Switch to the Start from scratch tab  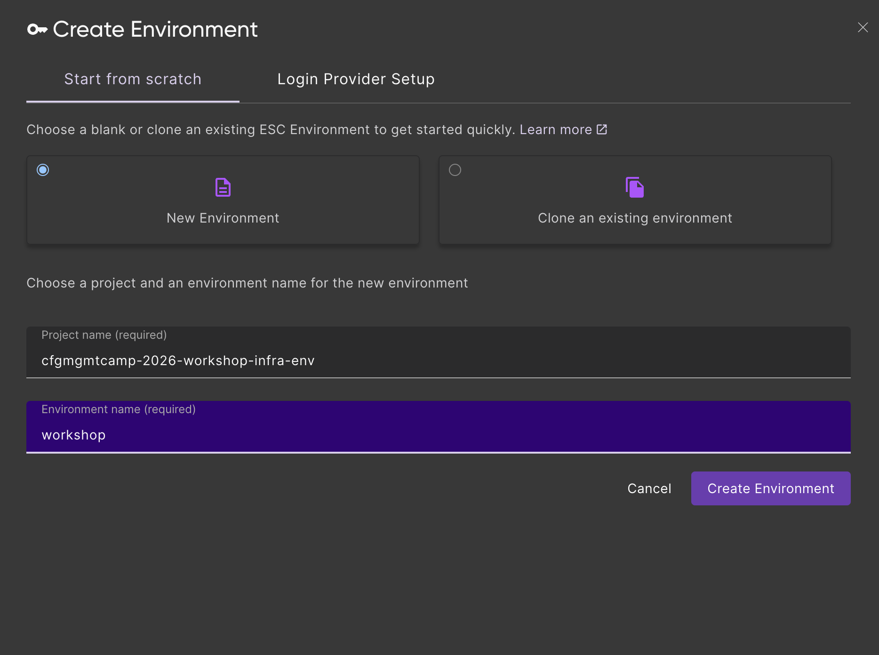tap(133, 79)
